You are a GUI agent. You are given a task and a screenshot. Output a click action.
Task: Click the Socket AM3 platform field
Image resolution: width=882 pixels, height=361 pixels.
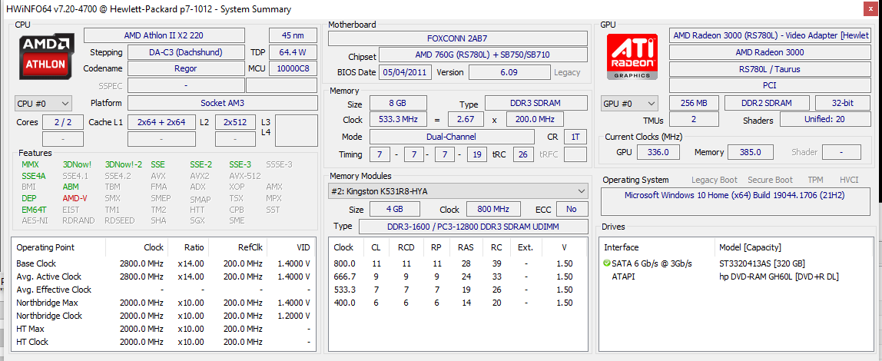[x=222, y=104]
